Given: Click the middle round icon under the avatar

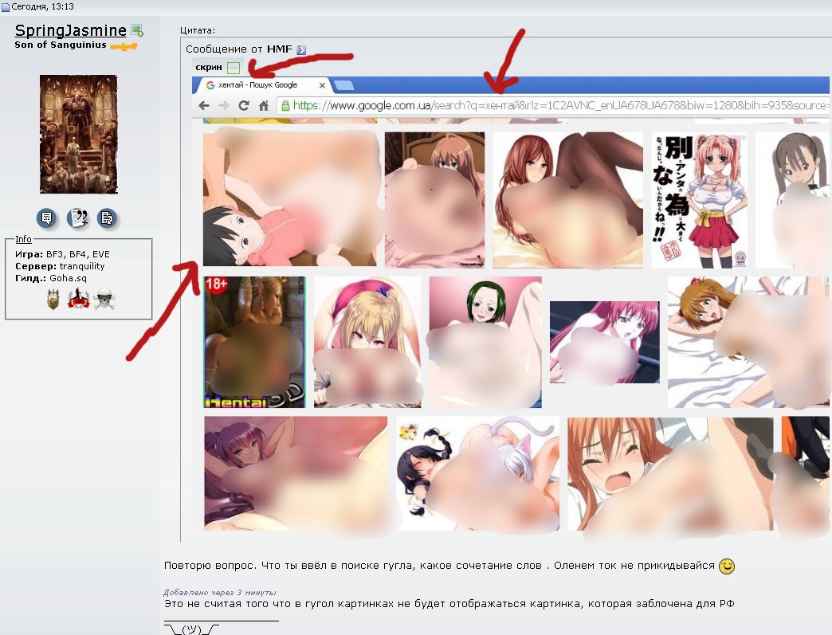Looking at the screenshot, I should [x=77, y=218].
